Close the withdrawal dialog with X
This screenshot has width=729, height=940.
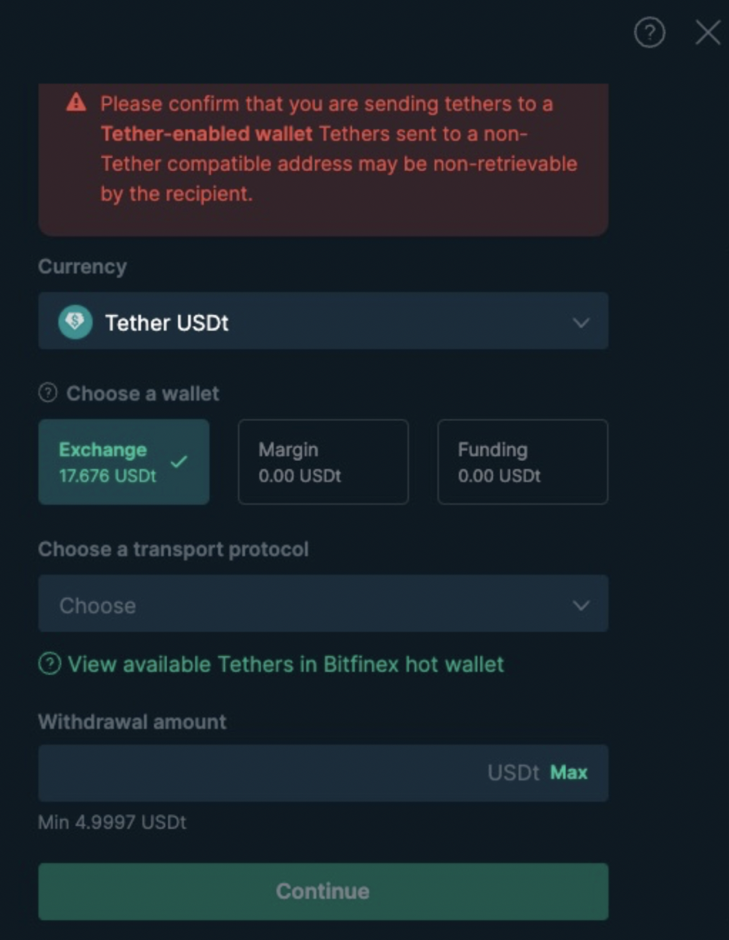(x=708, y=32)
